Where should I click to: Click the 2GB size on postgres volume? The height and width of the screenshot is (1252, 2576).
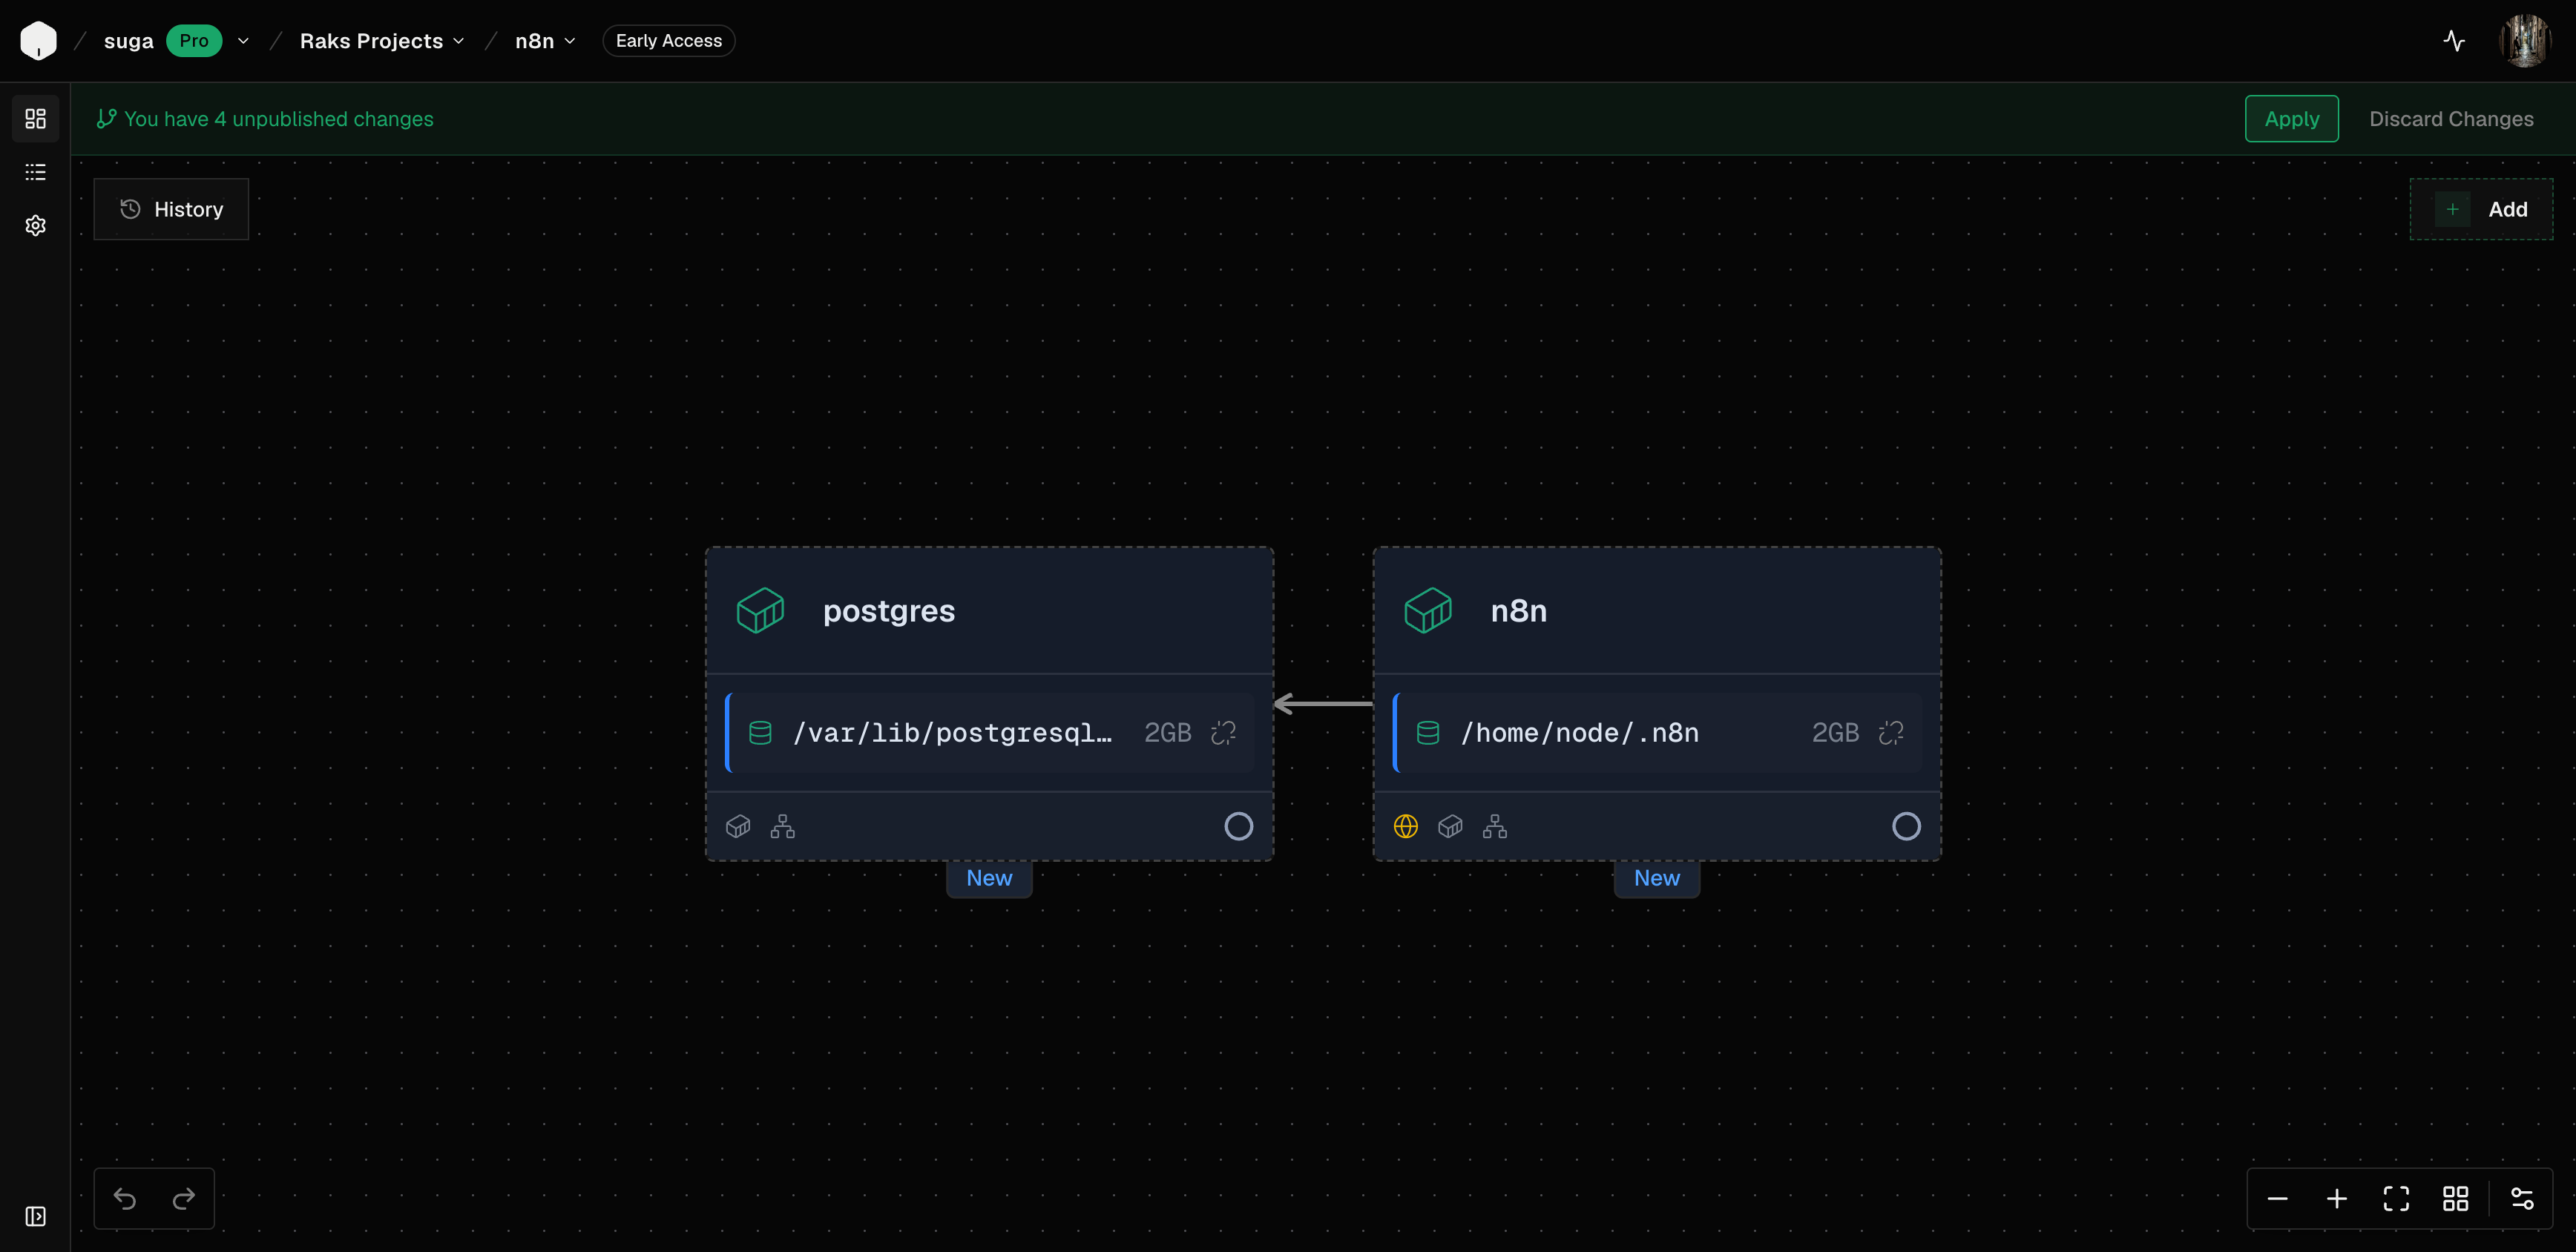pyautogui.click(x=1168, y=733)
